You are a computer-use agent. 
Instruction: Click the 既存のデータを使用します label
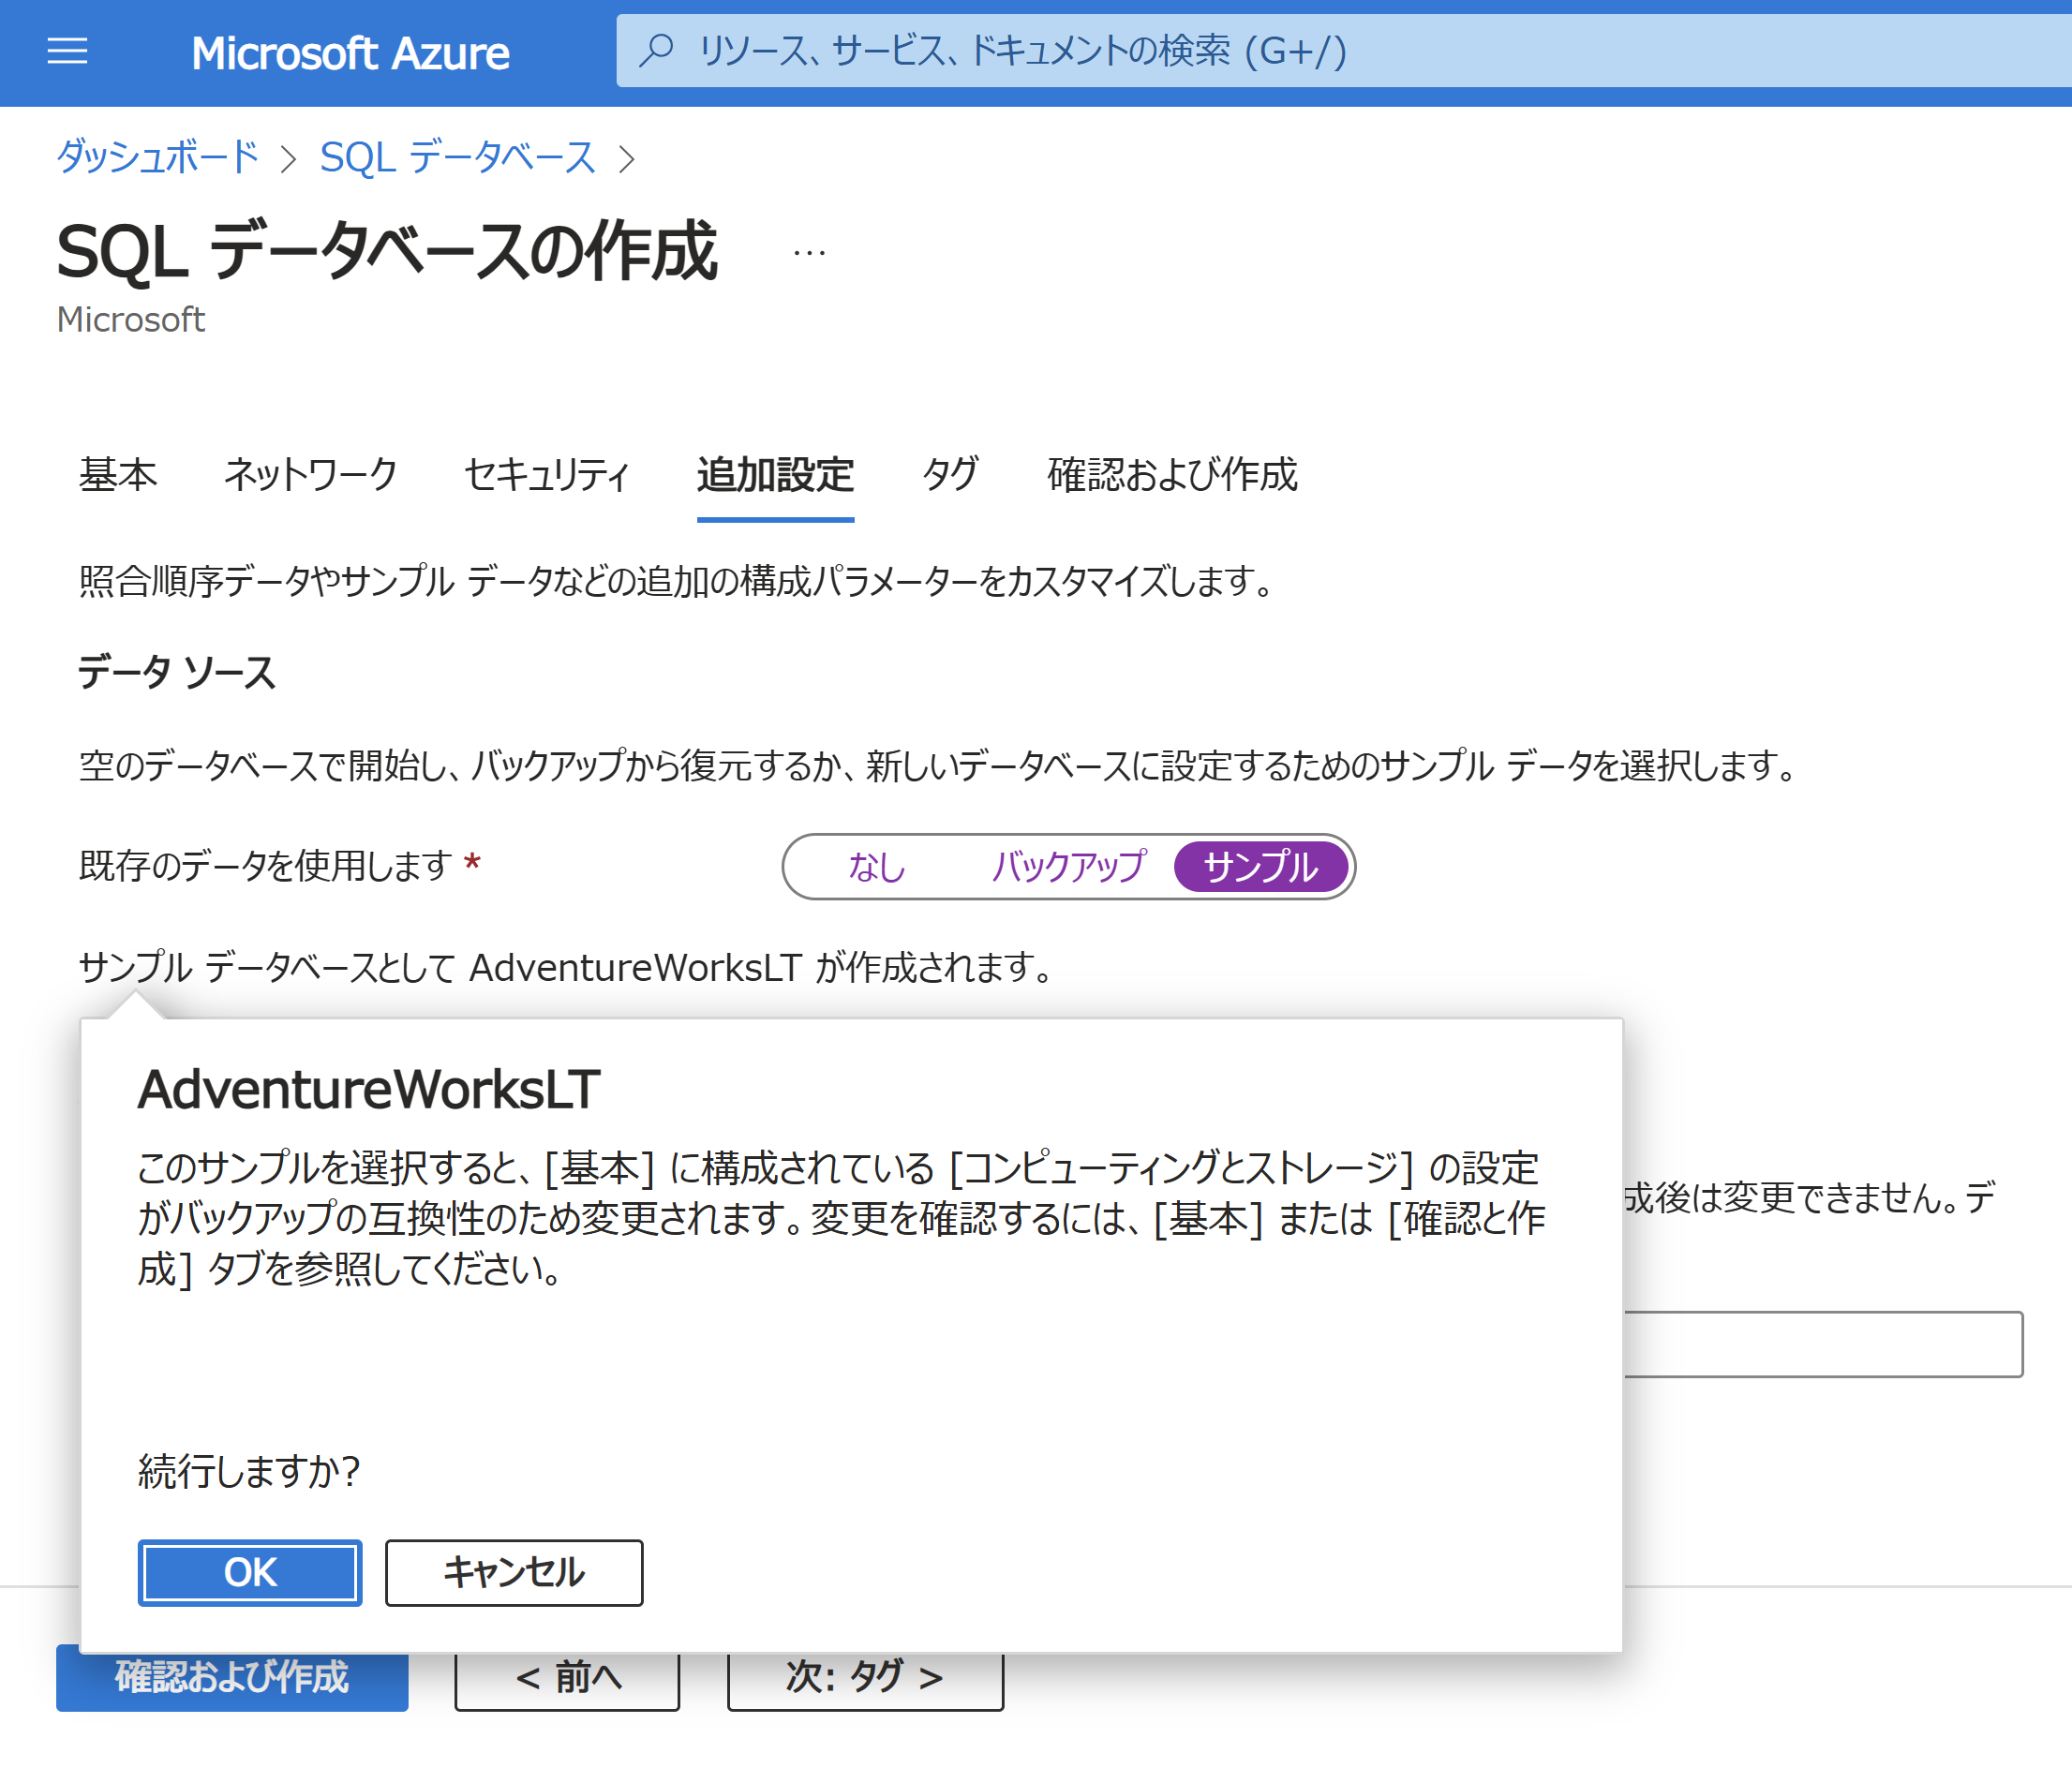tap(265, 865)
